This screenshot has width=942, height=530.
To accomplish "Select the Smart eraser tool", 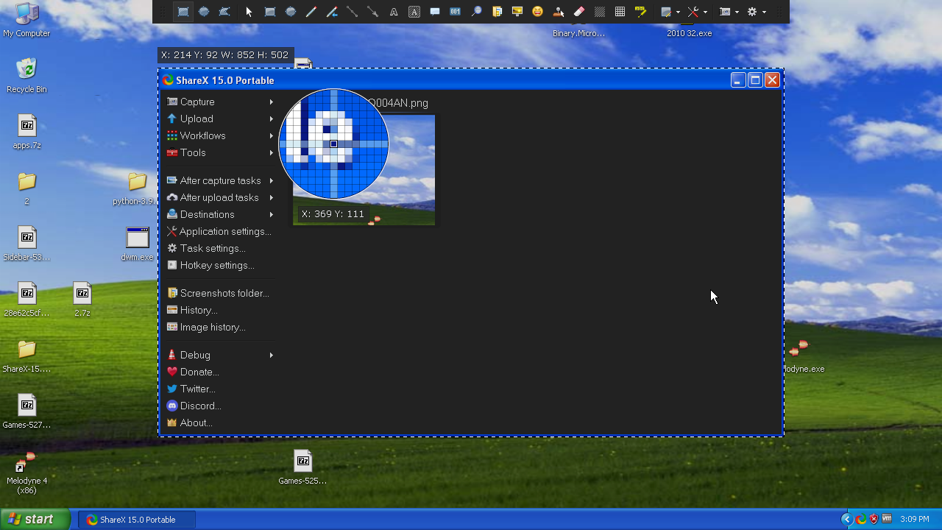I will 579,12.
